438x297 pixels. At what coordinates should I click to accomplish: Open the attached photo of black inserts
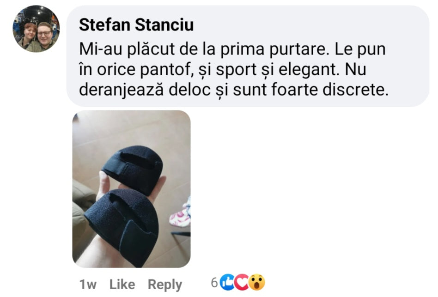[x=132, y=189]
